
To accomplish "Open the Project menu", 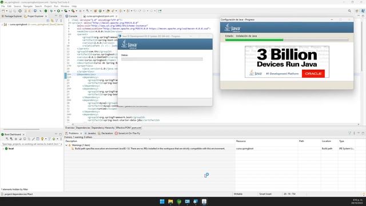I will [48, 6].
